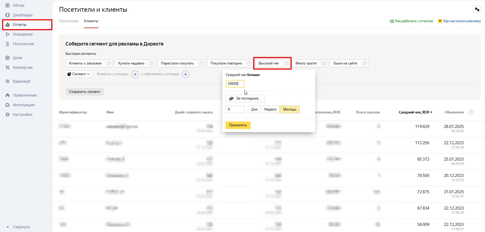The image size is (485, 232).
Task: Open 'За последние...' period dropdown
Action: (x=245, y=98)
